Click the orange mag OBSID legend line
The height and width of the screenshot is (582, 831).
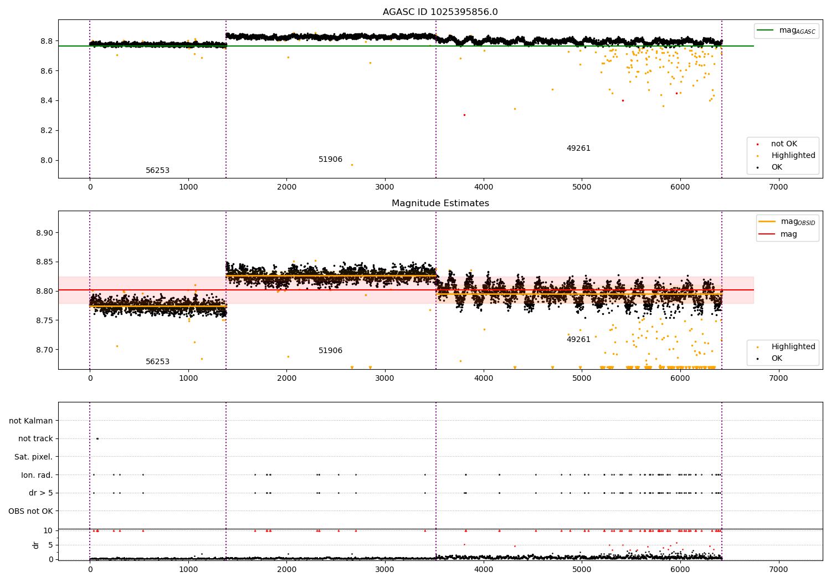click(x=767, y=222)
